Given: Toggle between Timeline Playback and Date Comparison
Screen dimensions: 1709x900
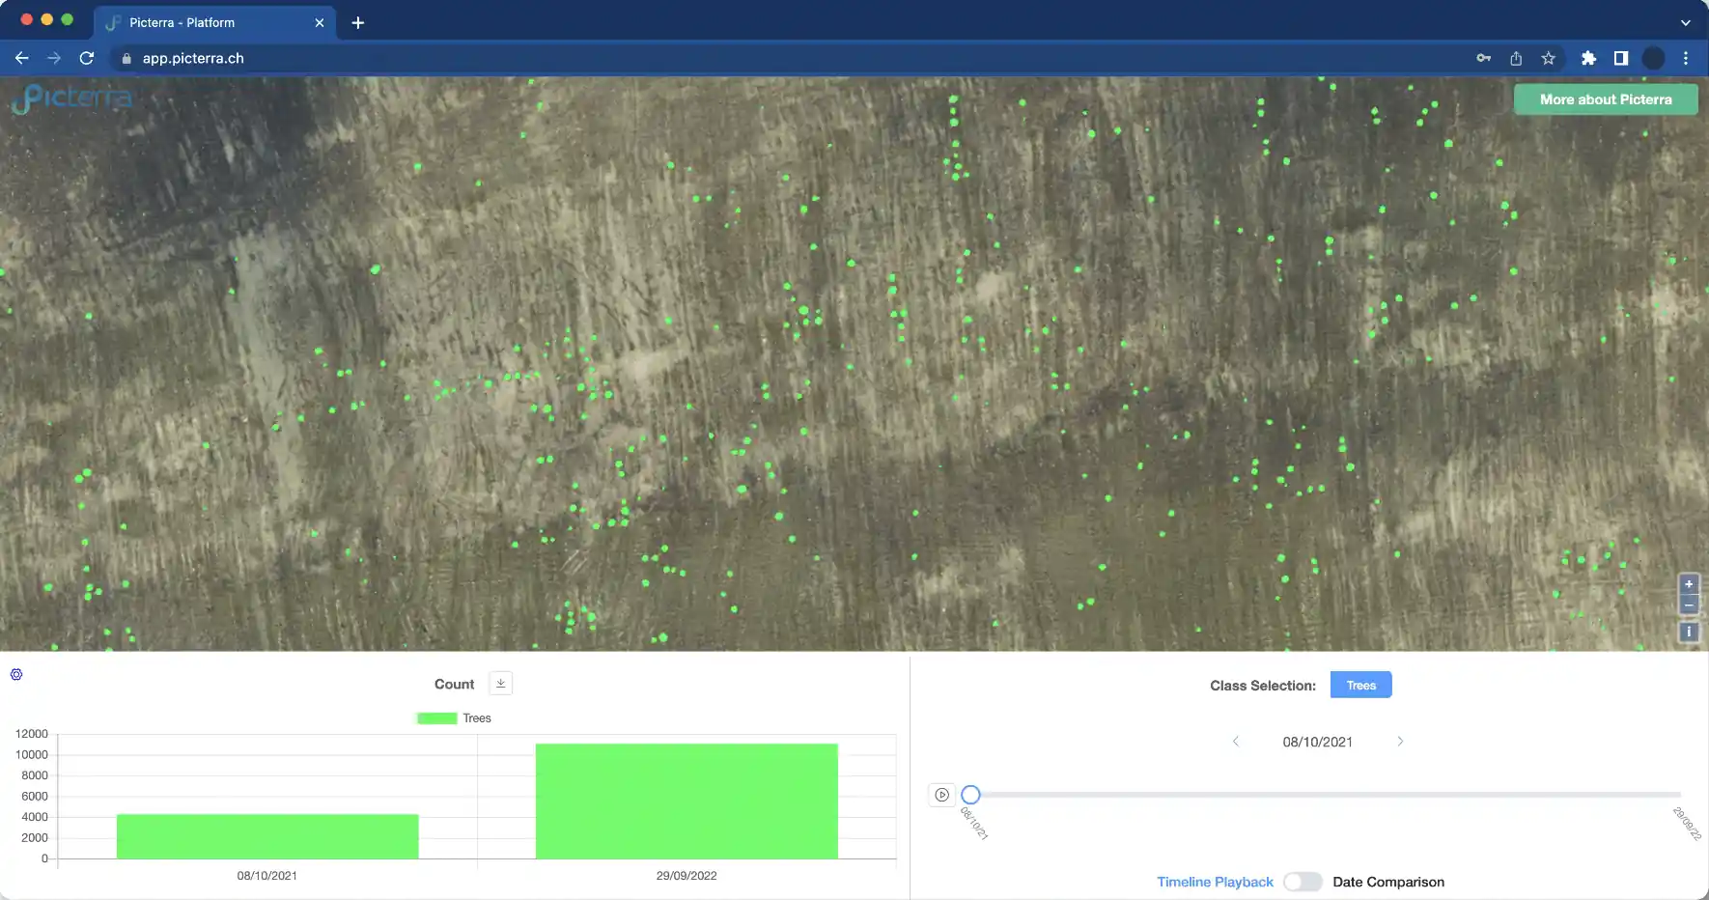Looking at the screenshot, I should (1302, 882).
